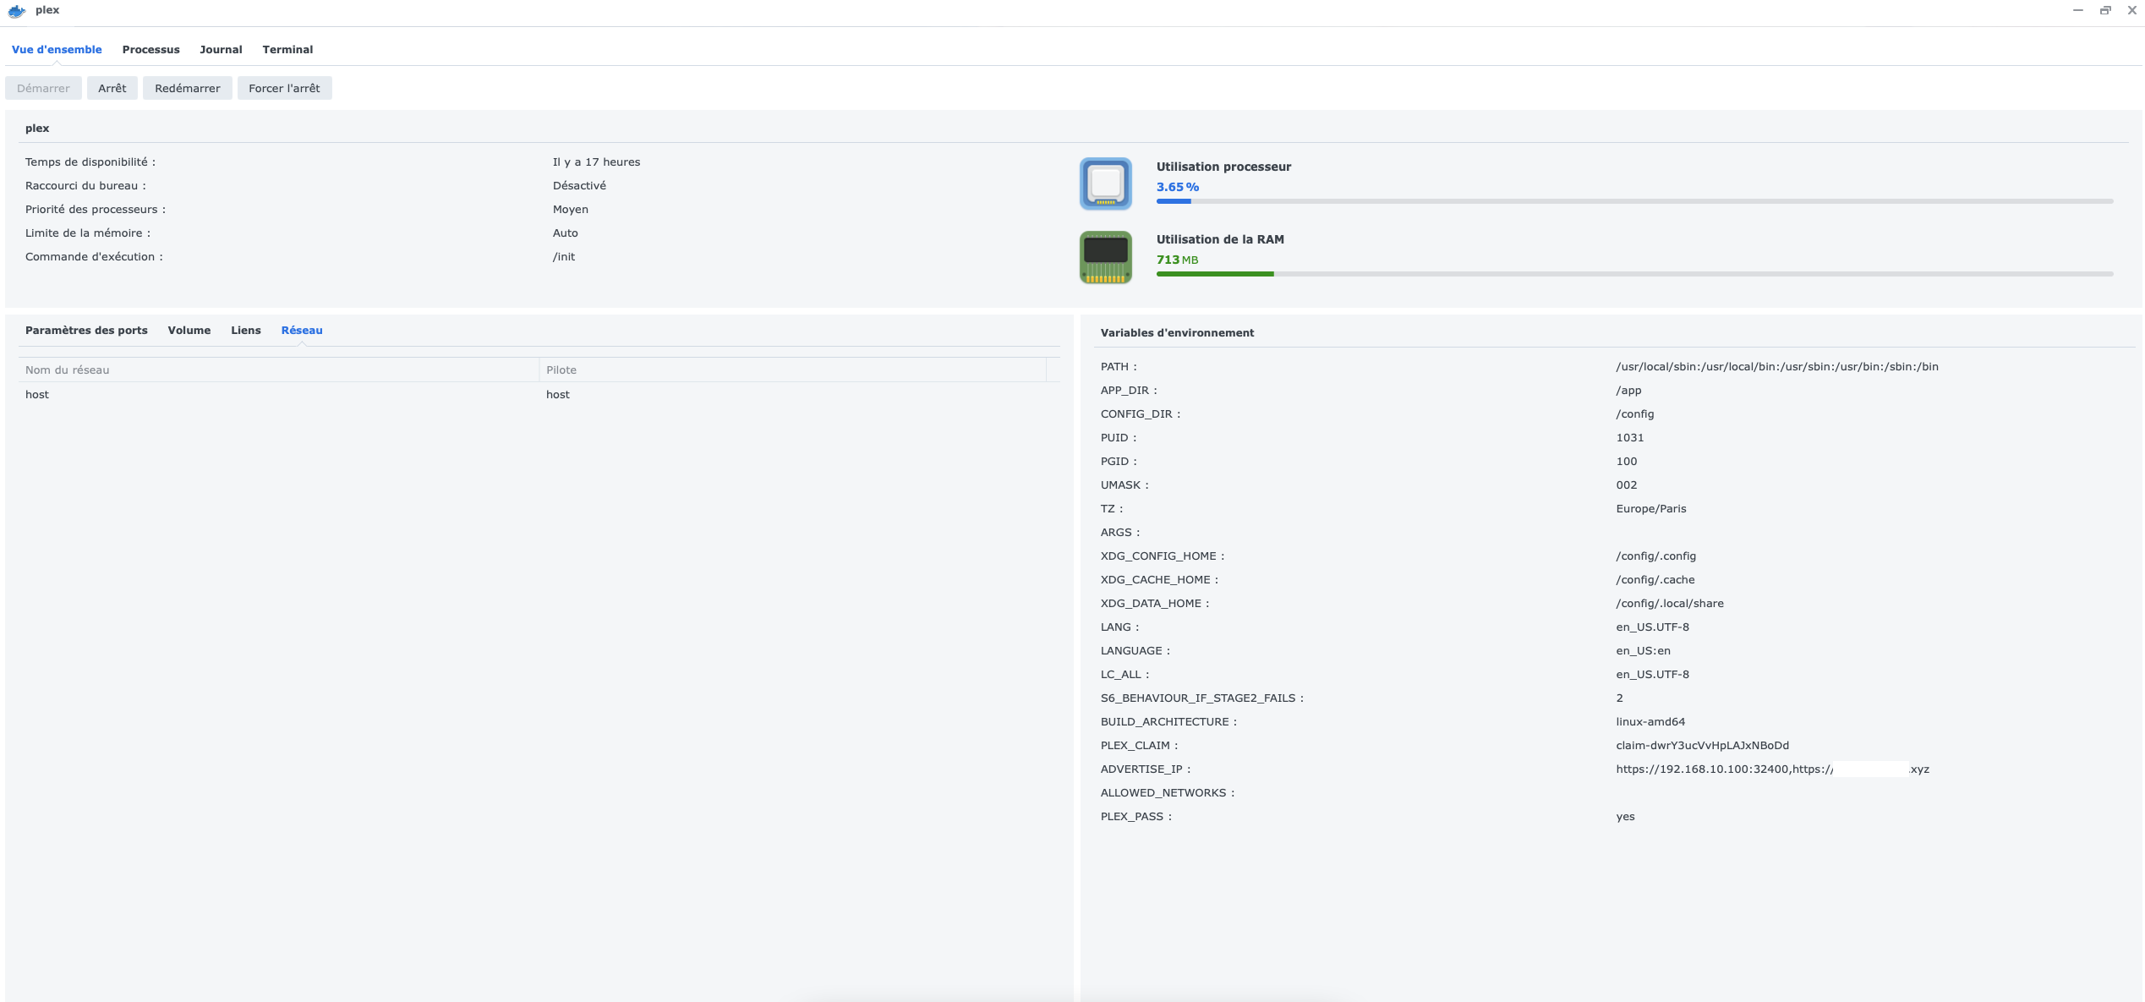Open the Terminal tab

pyautogui.click(x=287, y=50)
